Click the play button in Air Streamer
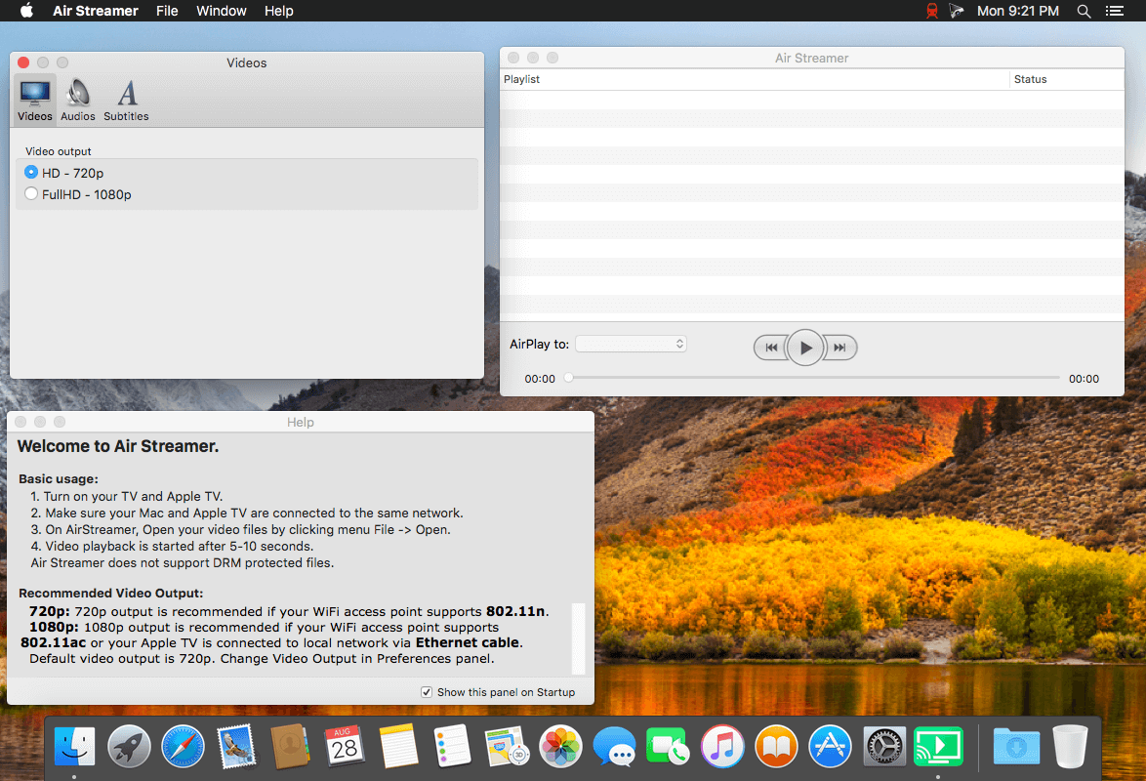Viewport: 1146px width, 781px height. tap(804, 348)
